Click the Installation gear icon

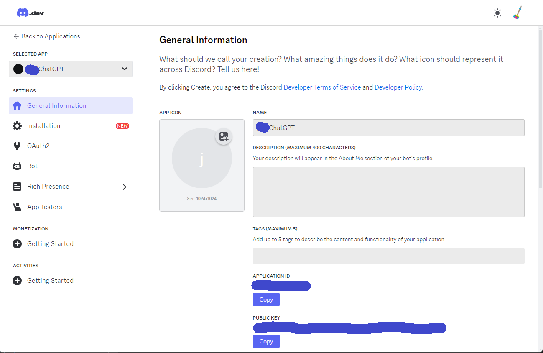(x=17, y=126)
